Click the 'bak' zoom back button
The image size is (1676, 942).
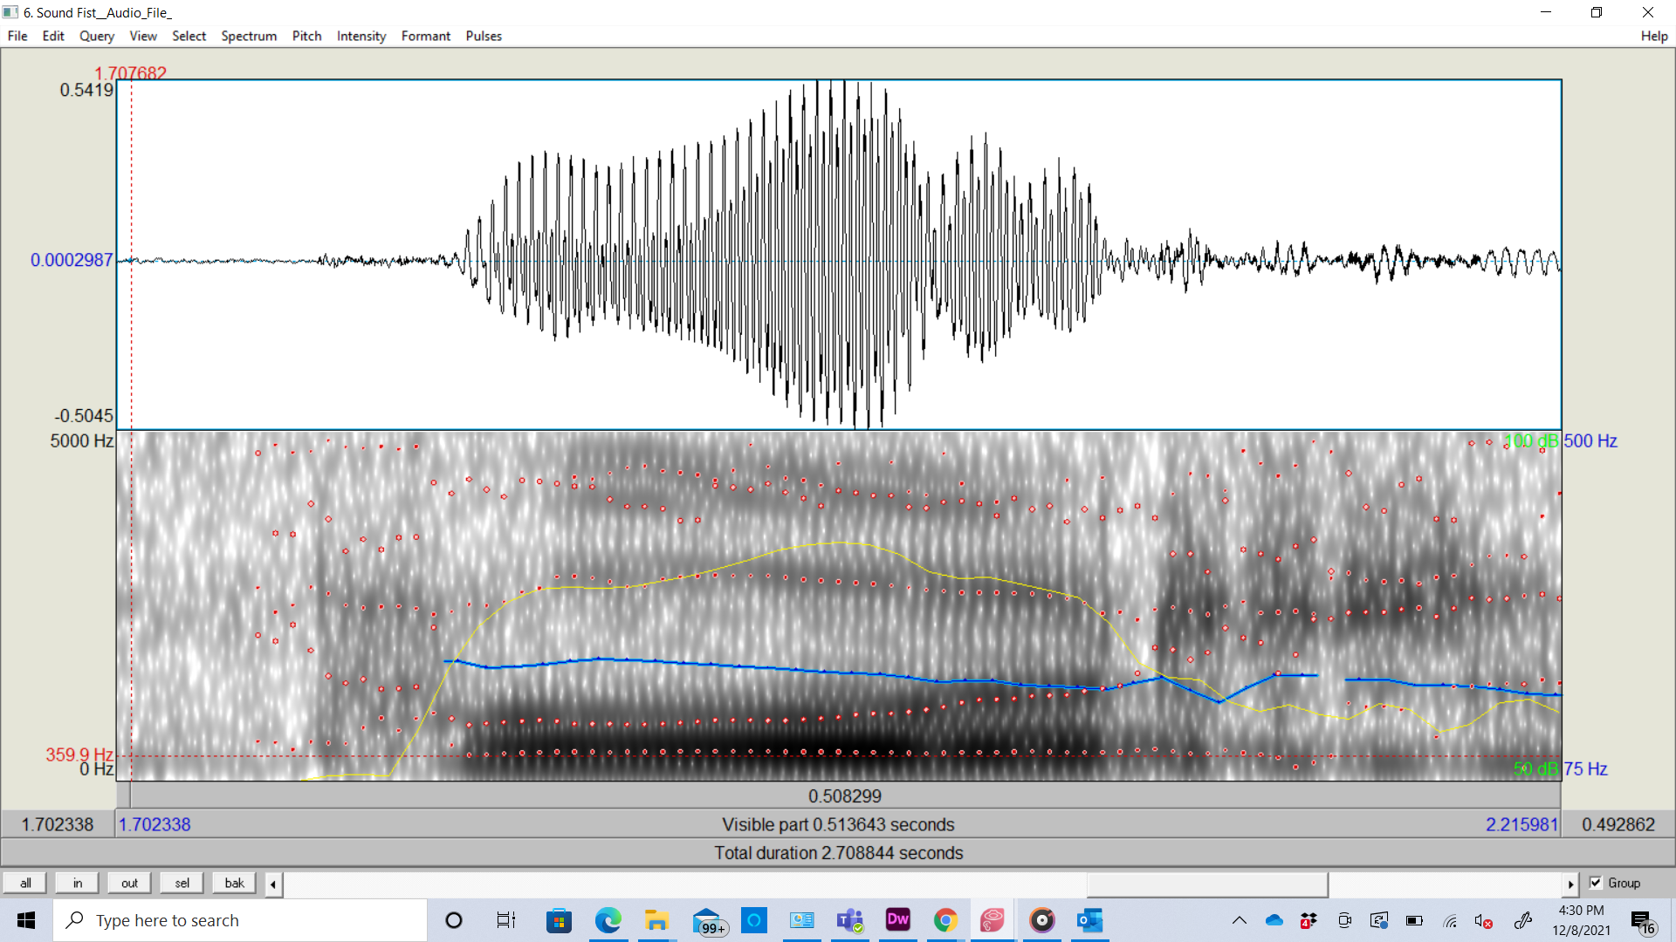234,883
